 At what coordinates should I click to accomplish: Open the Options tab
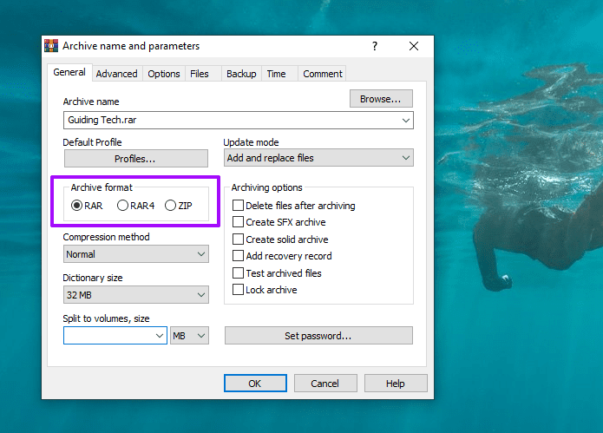tap(164, 74)
